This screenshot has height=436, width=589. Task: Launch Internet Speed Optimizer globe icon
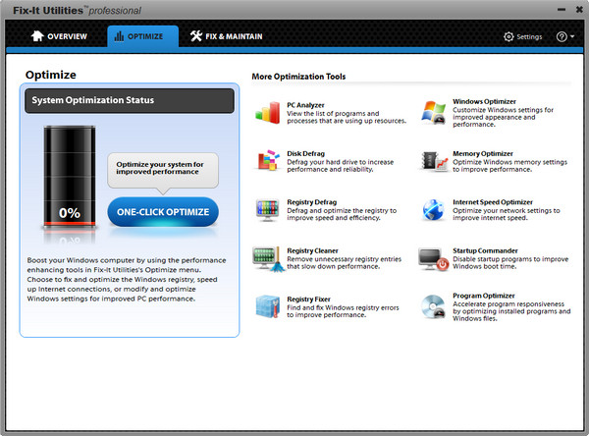(435, 210)
